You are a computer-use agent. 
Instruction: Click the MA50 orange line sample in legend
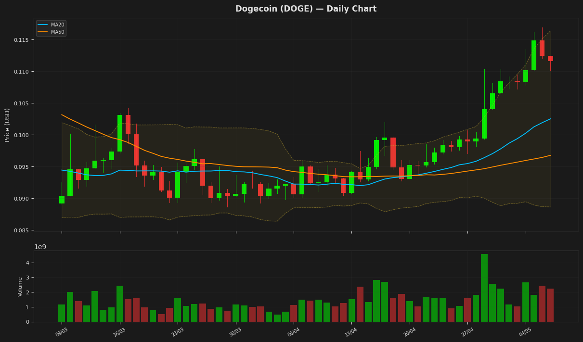tap(42, 32)
